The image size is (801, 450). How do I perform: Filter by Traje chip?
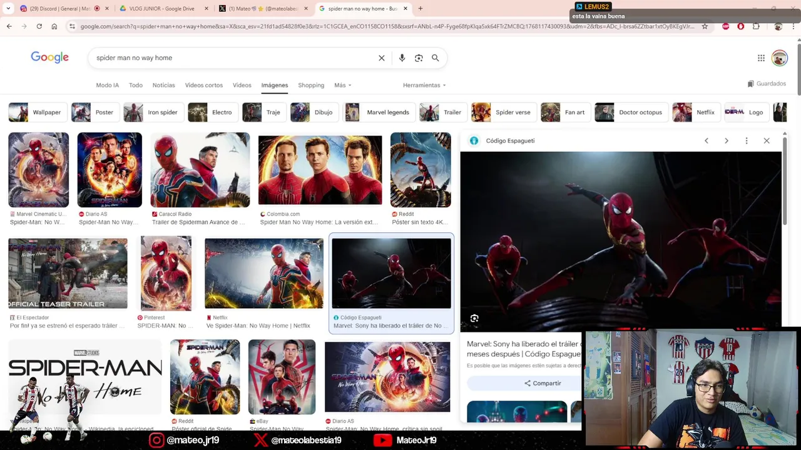[263, 112]
